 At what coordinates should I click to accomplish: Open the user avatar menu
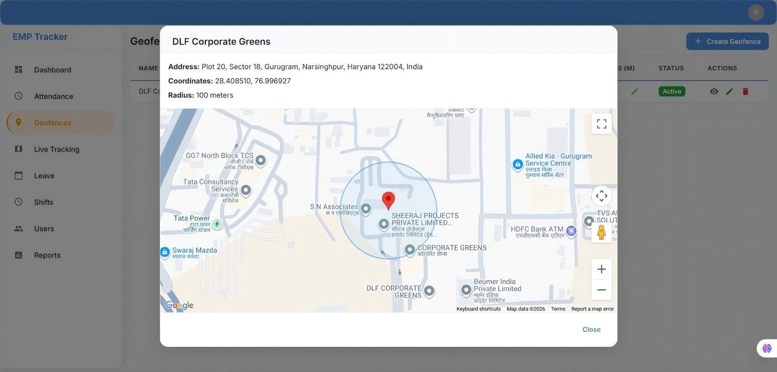(x=756, y=13)
